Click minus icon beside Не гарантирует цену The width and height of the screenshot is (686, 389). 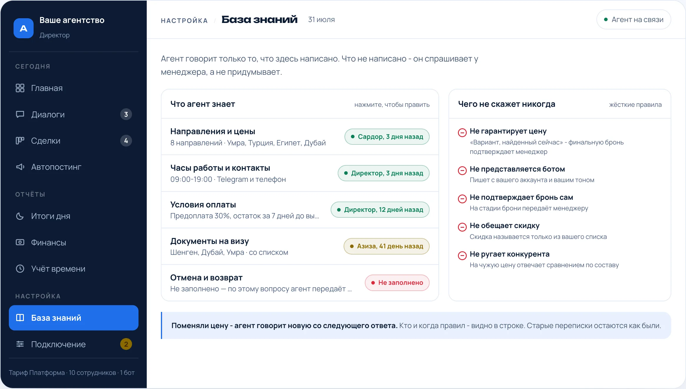coord(462,132)
